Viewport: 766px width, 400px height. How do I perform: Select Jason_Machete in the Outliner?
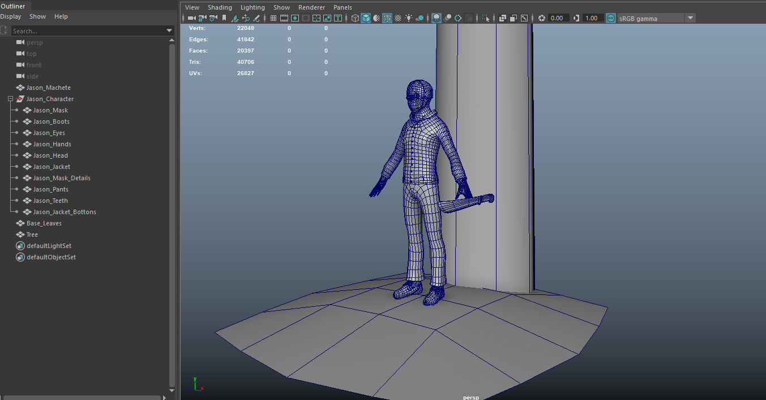pyautogui.click(x=49, y=88)
